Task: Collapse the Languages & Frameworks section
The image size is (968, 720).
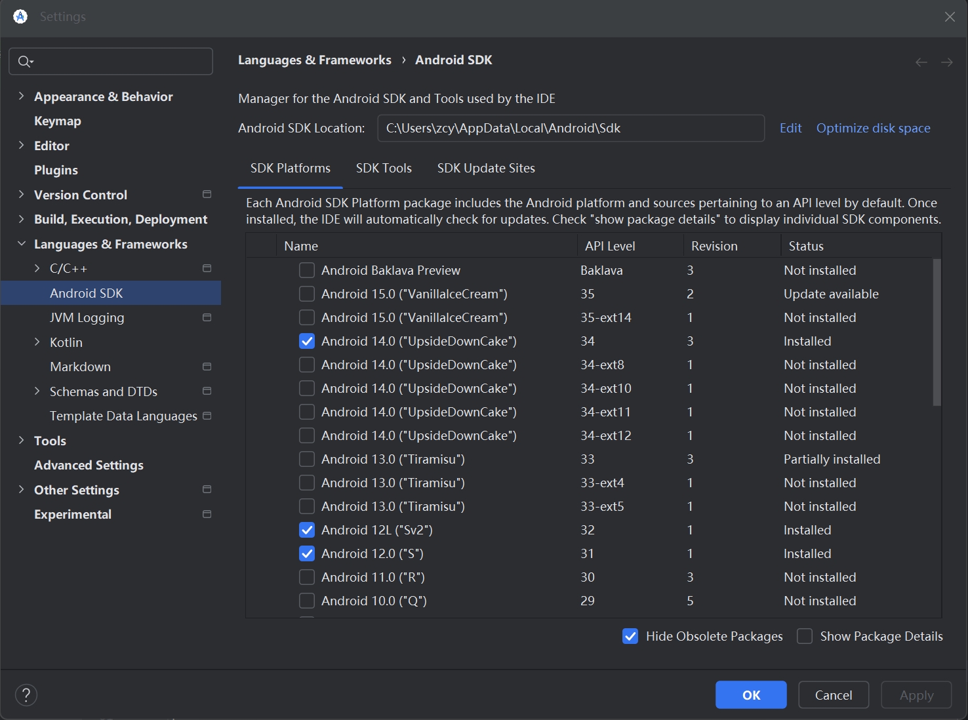Action: point(22,244)
